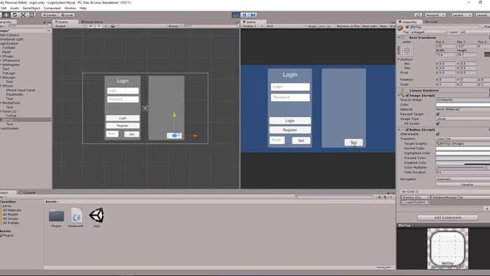Select the Scale tool in the toolbar
Viewport: 490px width, 276px height.
coord(23,15)
